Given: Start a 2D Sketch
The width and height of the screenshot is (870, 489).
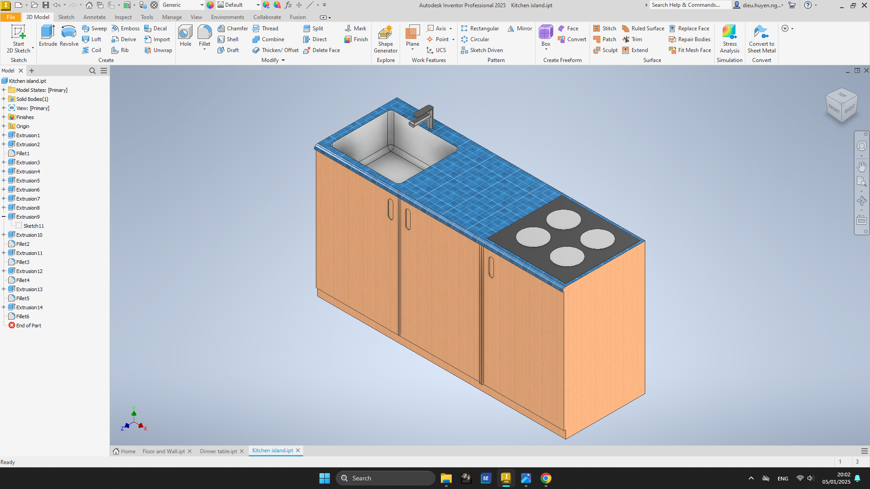Looking at the screenshot, I should (x=18, y=38).
